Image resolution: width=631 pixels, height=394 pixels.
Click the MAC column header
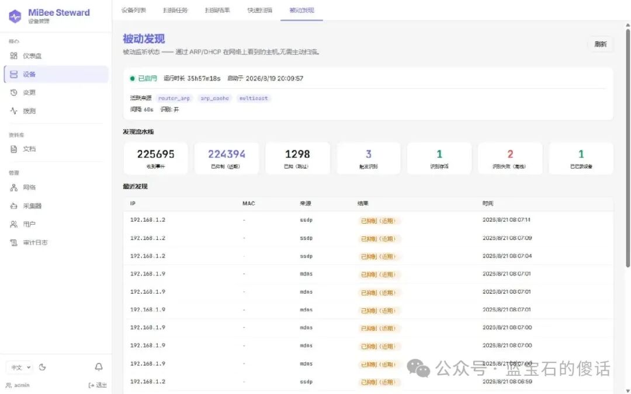coord(249,204)
